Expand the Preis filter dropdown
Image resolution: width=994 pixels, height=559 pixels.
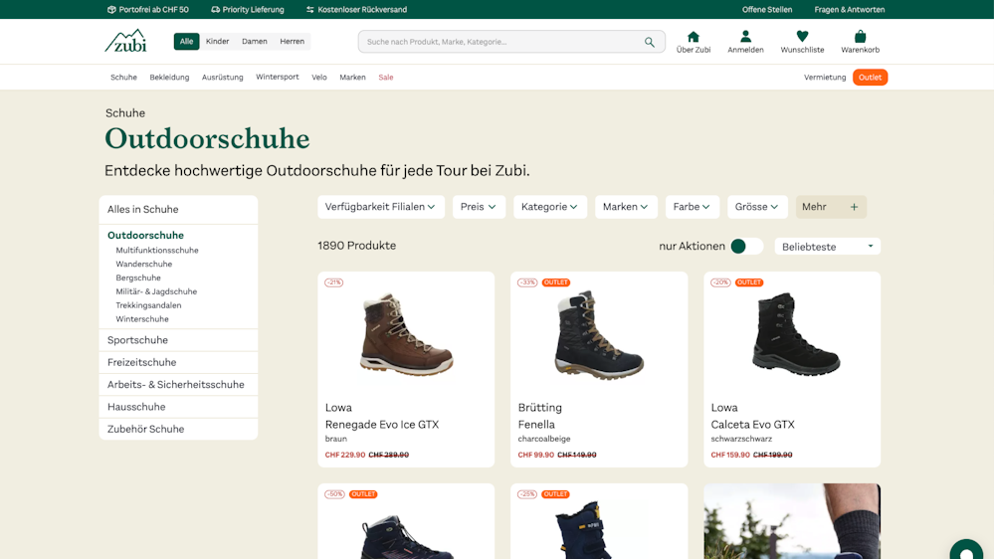[x=479, y=207]
